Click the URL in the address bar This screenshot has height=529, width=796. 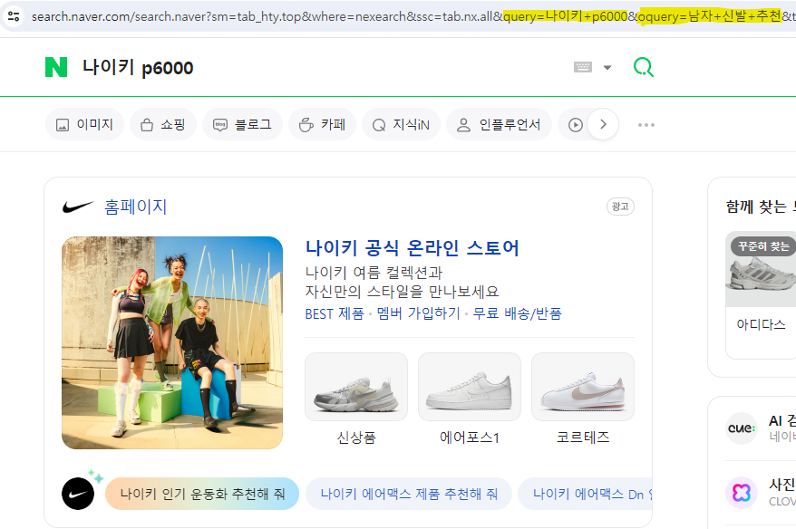click(x=413, y=16)
